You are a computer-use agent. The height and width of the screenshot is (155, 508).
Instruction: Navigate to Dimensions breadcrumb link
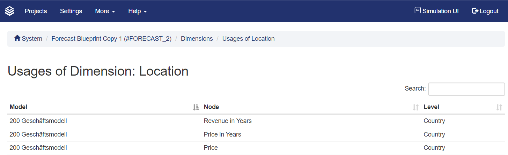(197, 39)
